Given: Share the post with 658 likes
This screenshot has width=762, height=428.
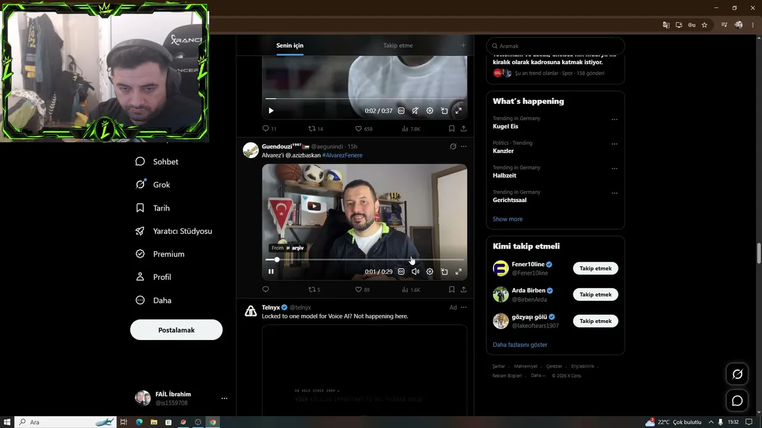Looking at the screenshot, I should tap(464, 128).
